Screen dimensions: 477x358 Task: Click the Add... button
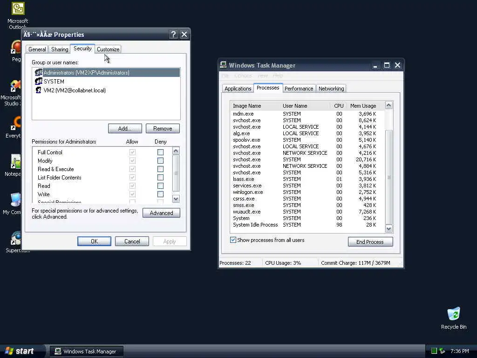coord(125,129)
